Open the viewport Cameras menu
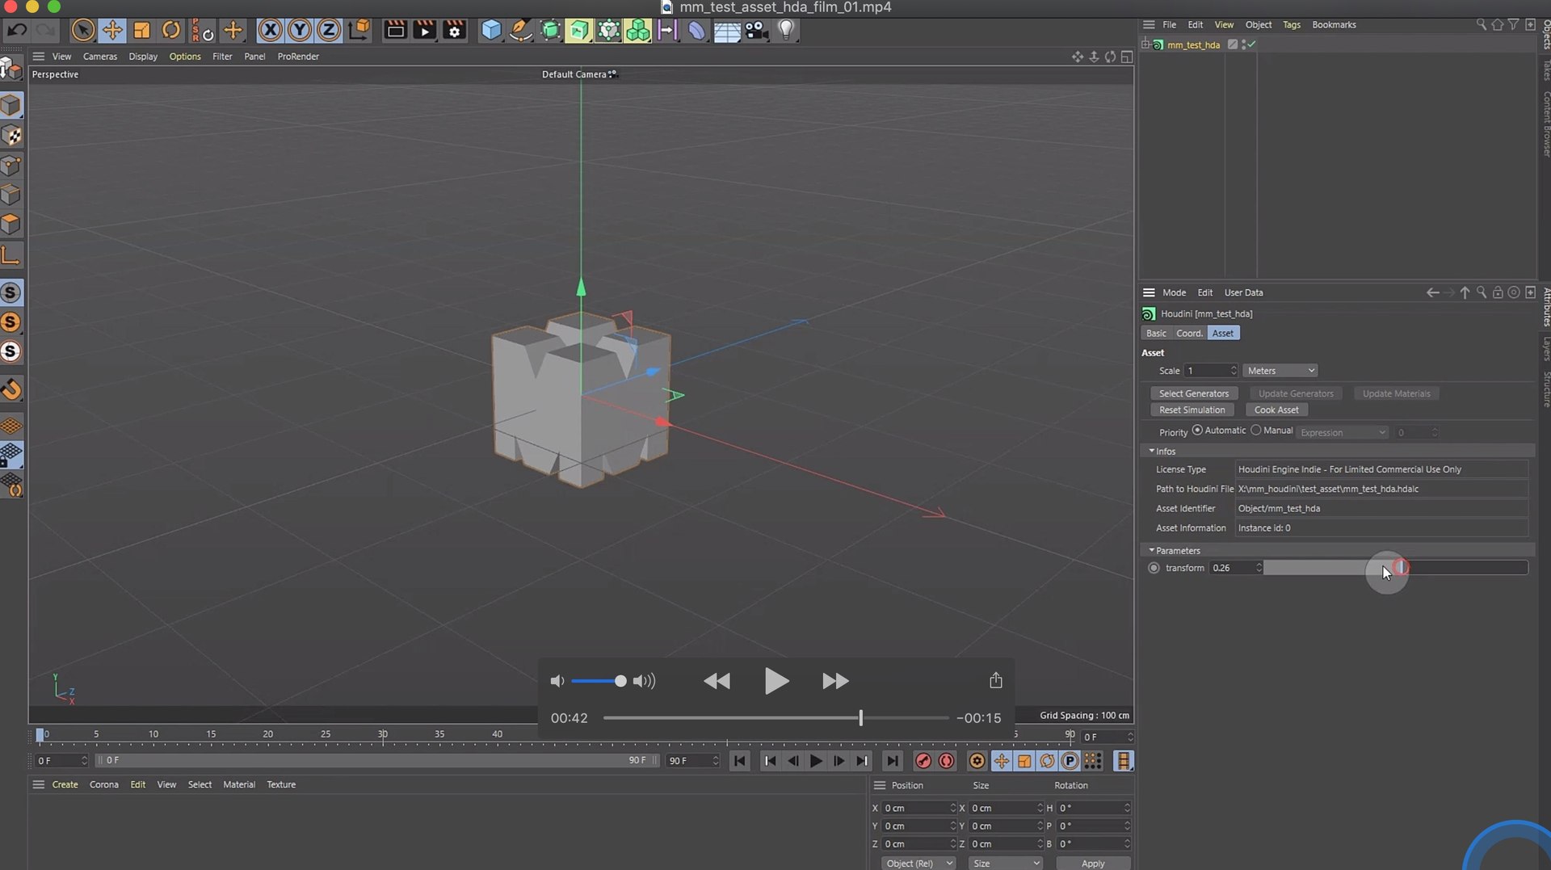This screenshot has height=870, width=1551. coord(99,57)
